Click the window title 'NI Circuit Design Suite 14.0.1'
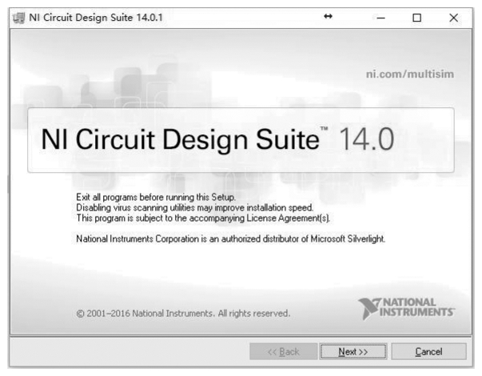The height and width of the screenshot is (376, 482). click(x=96, y=18)
